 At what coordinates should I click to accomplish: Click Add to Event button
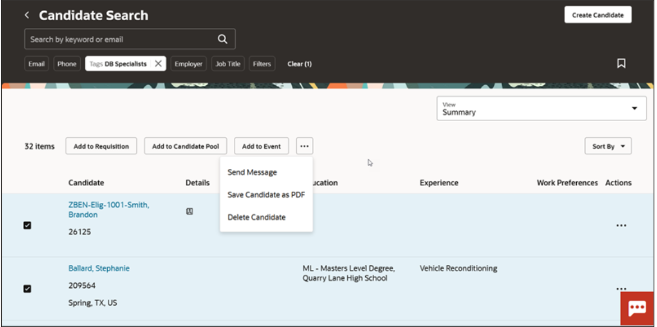261,146
